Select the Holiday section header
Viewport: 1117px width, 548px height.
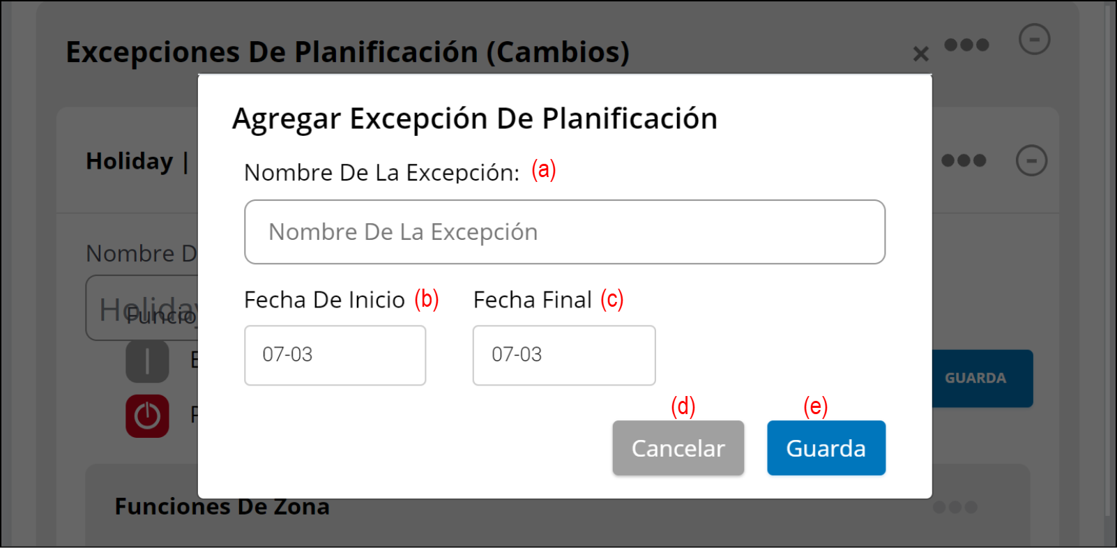[130, 161]
